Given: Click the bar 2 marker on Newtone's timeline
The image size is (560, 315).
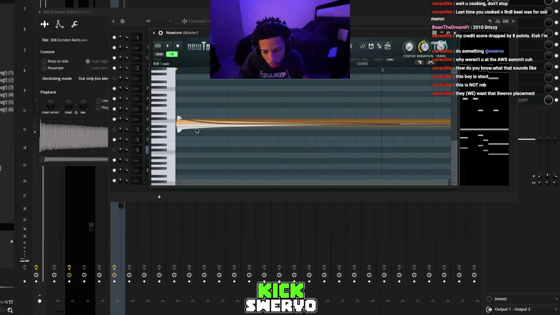Looking at the screenshot, I should [x=382, y=70].
